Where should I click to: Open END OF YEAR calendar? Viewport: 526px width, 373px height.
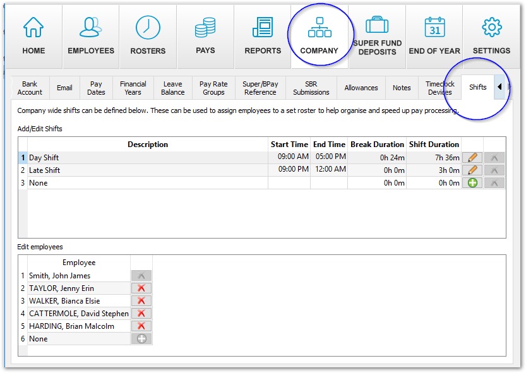tap(434, 36)
